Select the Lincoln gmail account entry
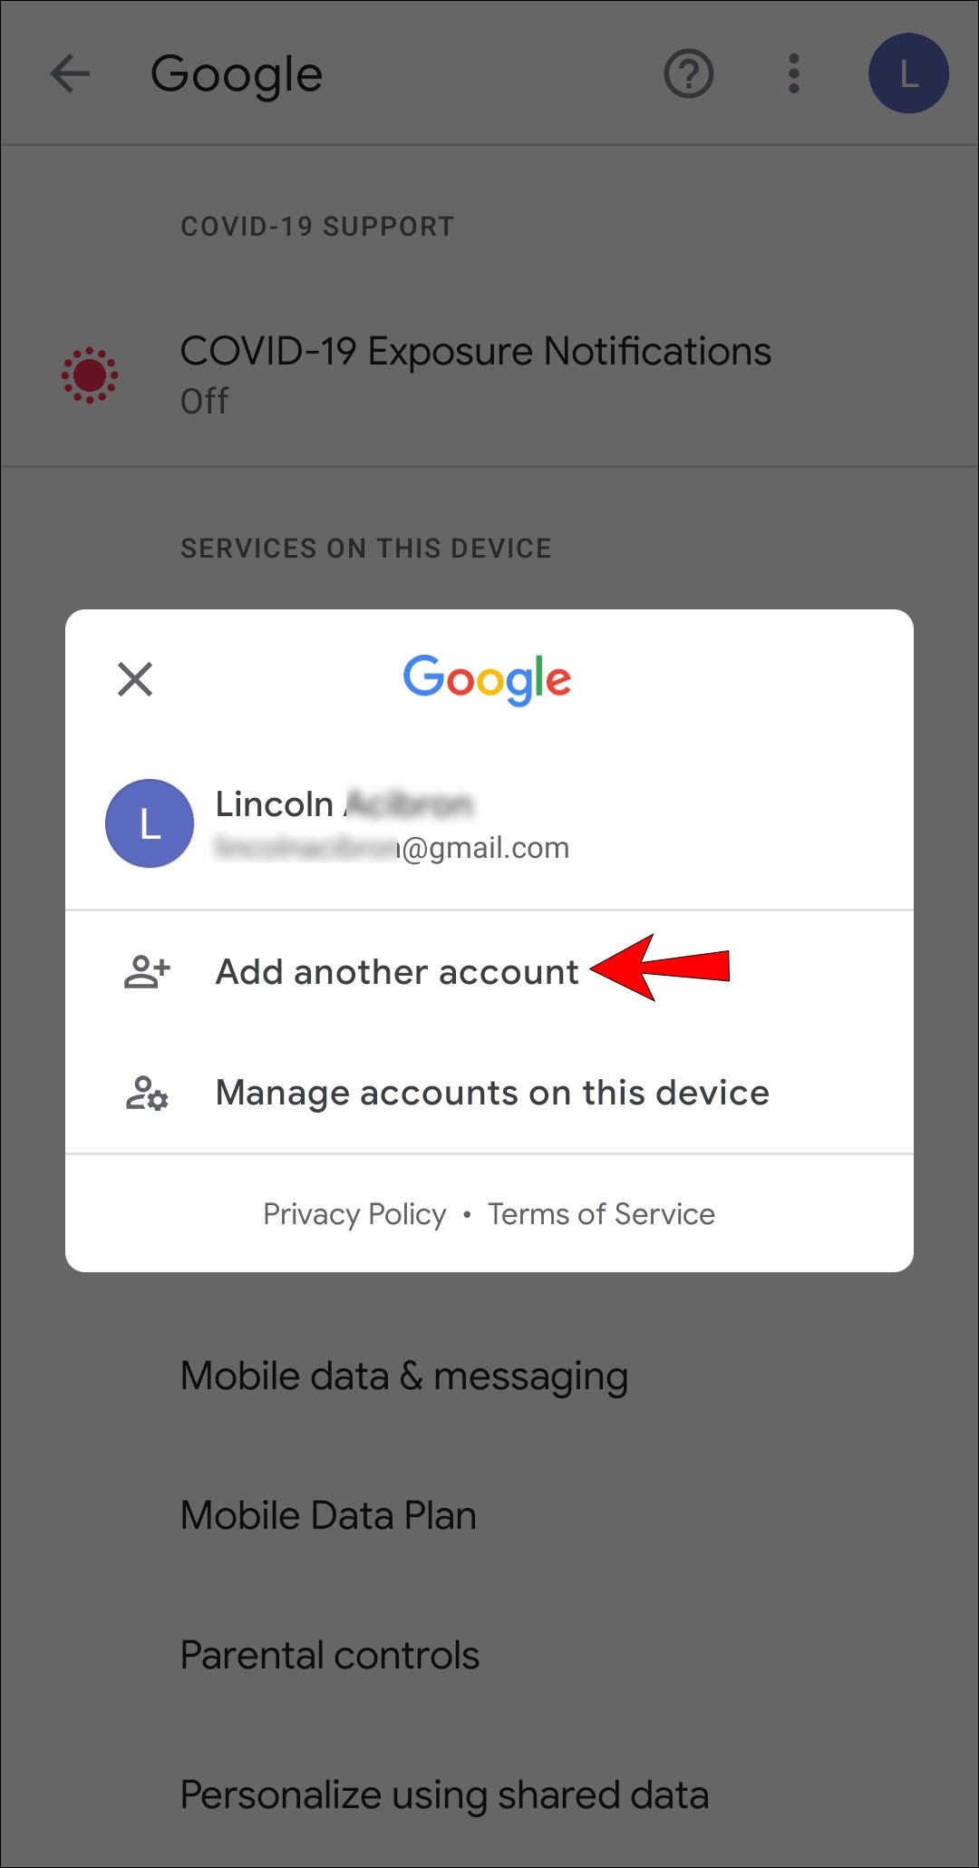The image size is (979, 1868). (x=489, y=823)
